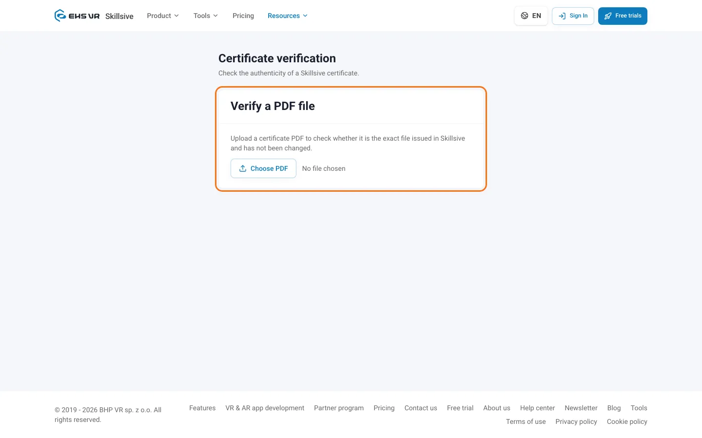Viewport: 702px width, 438px height.
Task: Open Blog footer link
Action: coord(614,408)
